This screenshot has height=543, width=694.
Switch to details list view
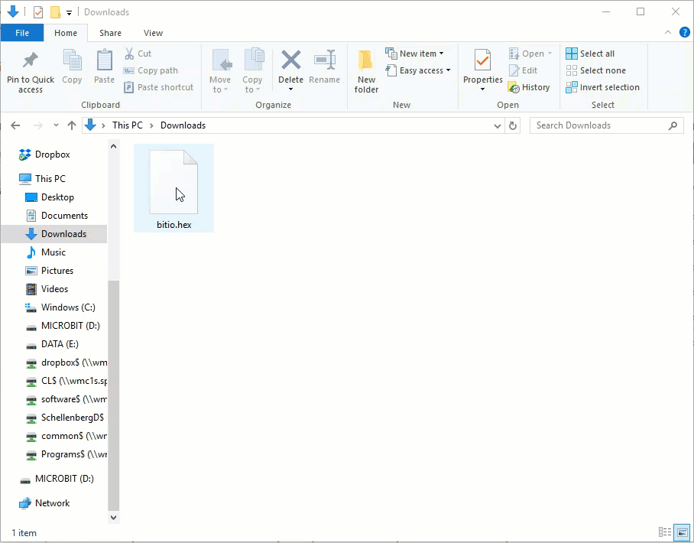click(664, 532)
